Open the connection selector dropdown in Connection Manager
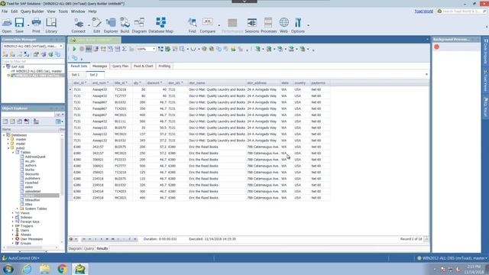The height and width of the screenshot is (275, 489). coord(61,46)
